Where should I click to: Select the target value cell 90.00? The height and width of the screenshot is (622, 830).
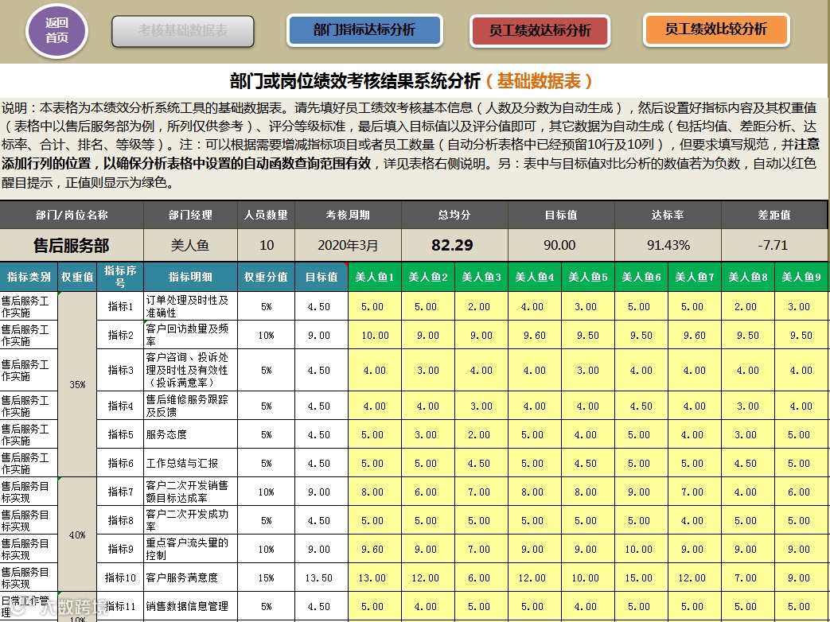tap(561, 246)
